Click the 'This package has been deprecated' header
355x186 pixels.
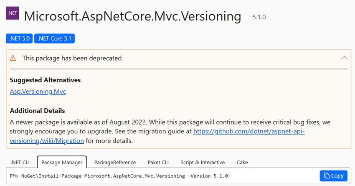click(73, 58)
